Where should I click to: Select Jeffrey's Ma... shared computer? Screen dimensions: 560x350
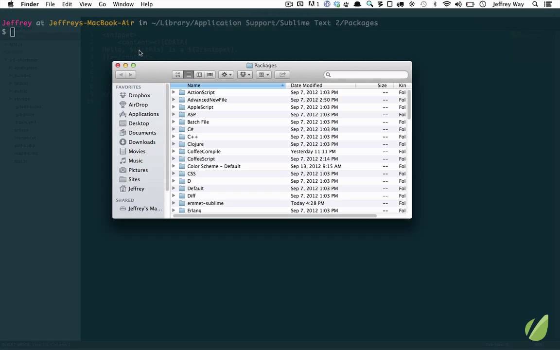pos(145,209)
